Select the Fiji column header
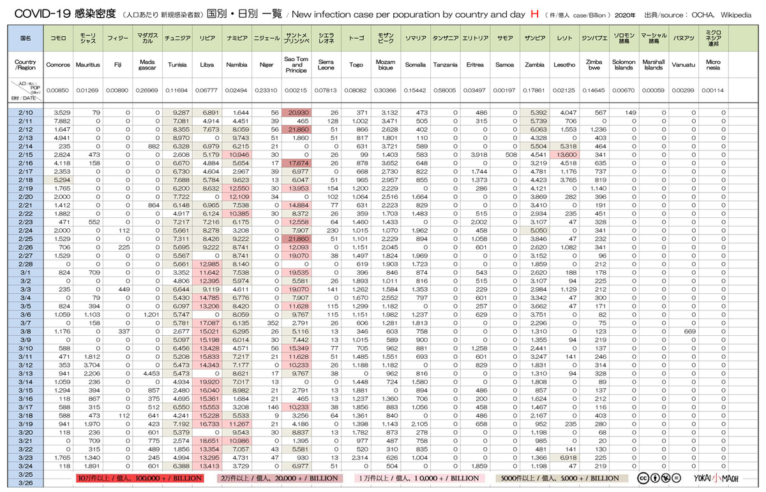 117,65
